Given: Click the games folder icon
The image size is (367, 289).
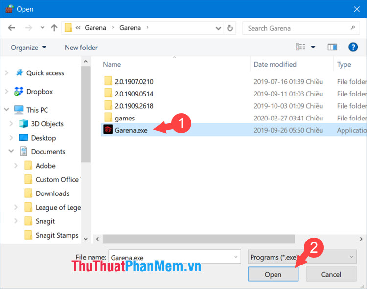Looking at the screenshot, I should (x=108, y=117).
